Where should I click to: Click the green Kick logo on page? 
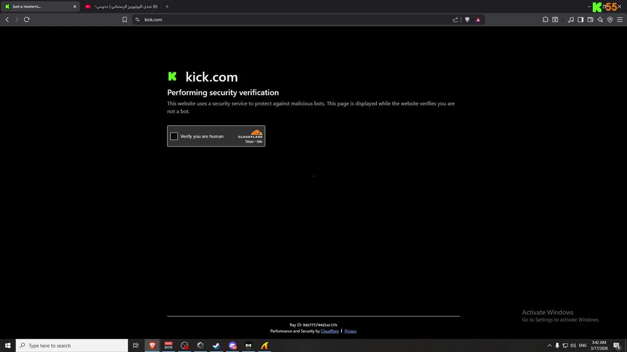(x=172, y=76)
